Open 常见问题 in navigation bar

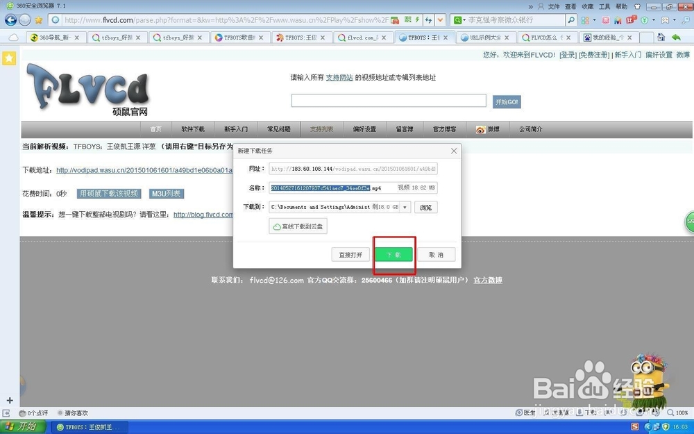point(279,129)
